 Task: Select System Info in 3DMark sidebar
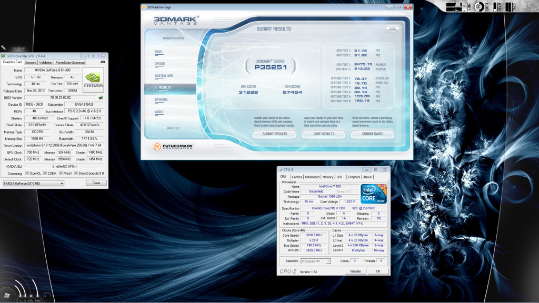click(x=164, y=76)
